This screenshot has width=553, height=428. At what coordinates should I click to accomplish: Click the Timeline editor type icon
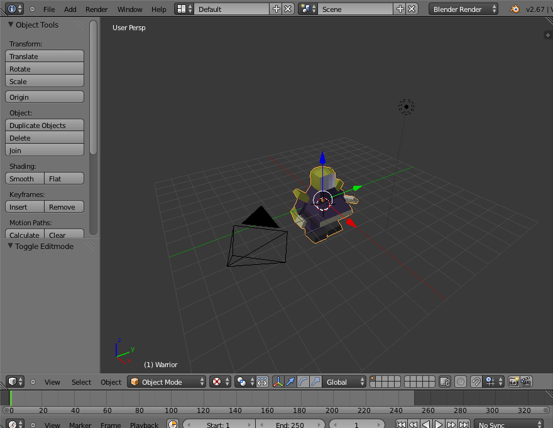[x=11, y=424]
